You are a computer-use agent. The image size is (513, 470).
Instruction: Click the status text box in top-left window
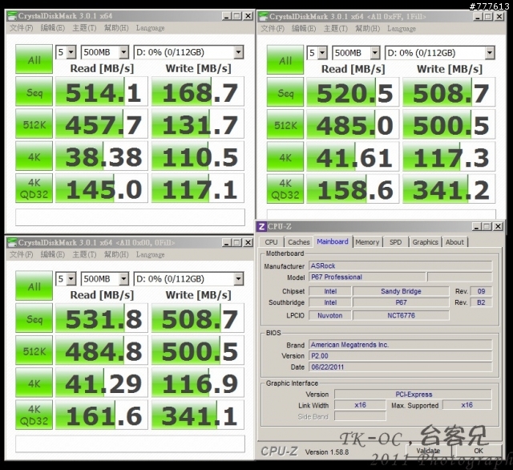point(130,217)
